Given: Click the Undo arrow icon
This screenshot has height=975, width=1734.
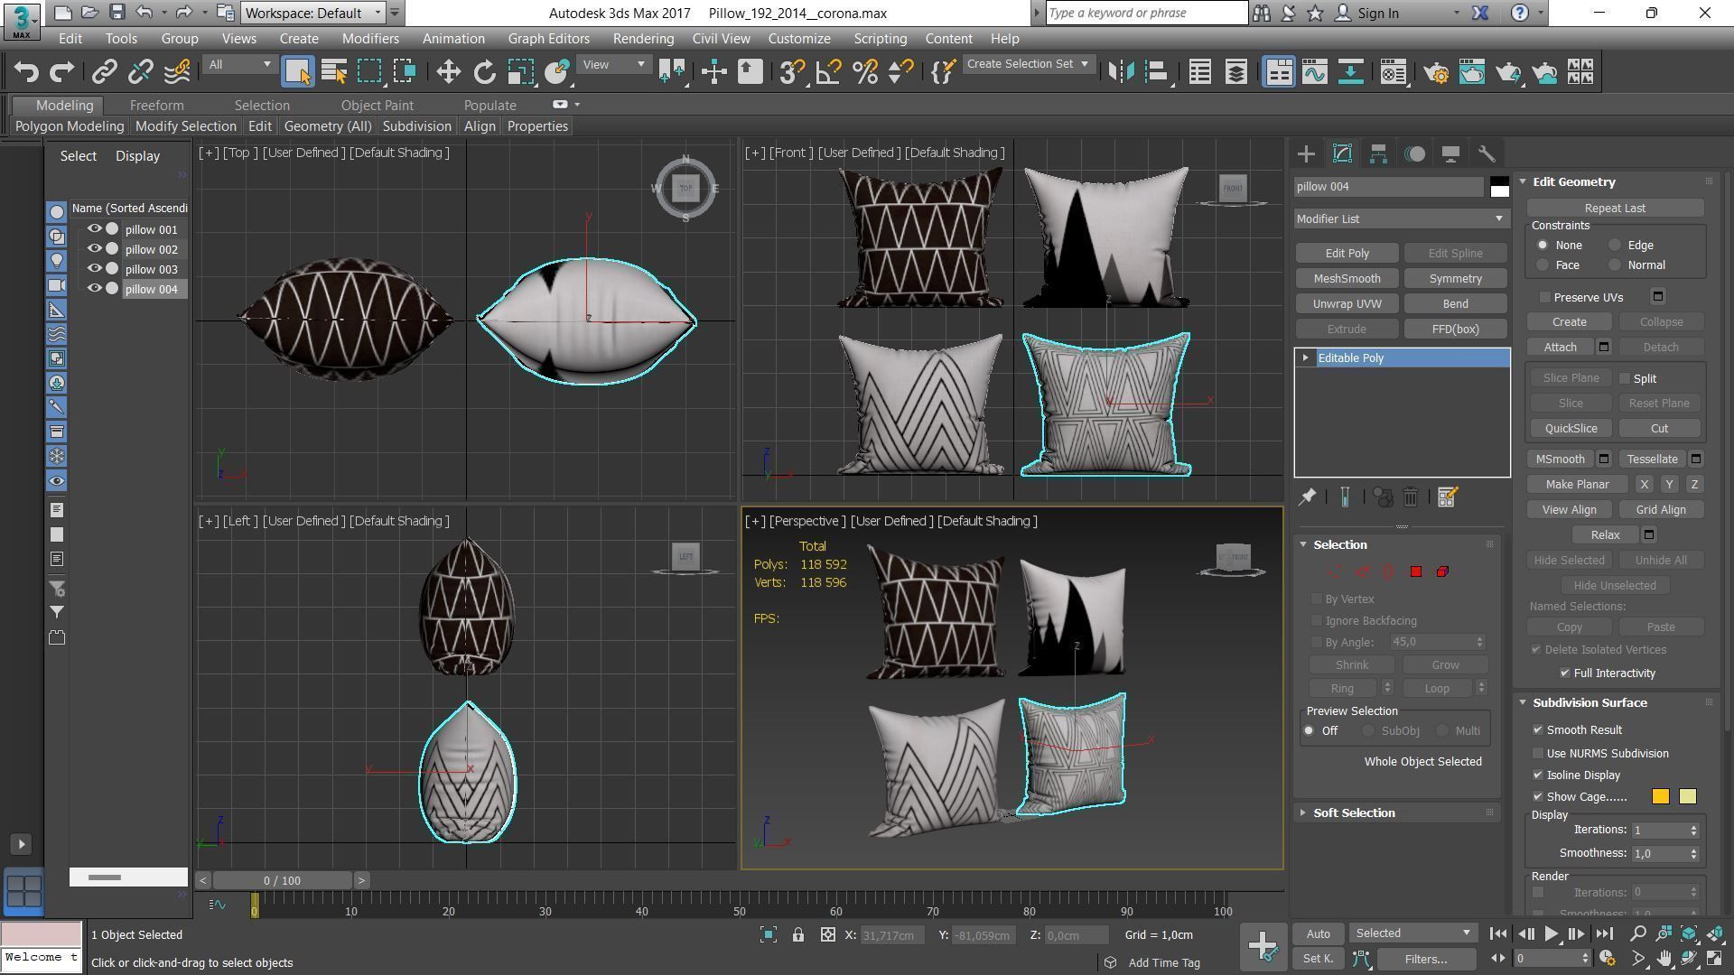Looking at the screenshot, I should click(26, 71).
